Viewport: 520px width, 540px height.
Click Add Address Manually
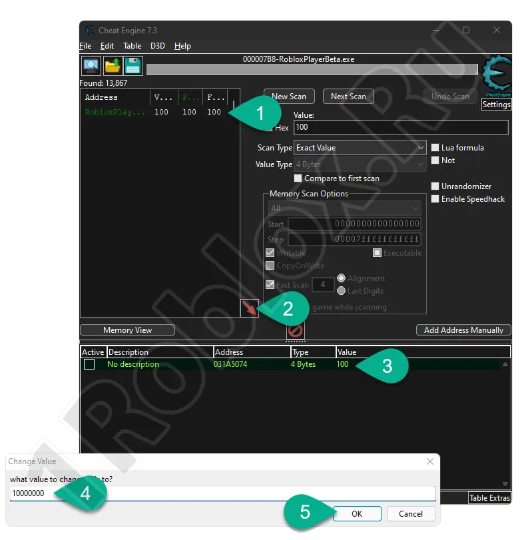pyautogui.click(x=463, y=330)
